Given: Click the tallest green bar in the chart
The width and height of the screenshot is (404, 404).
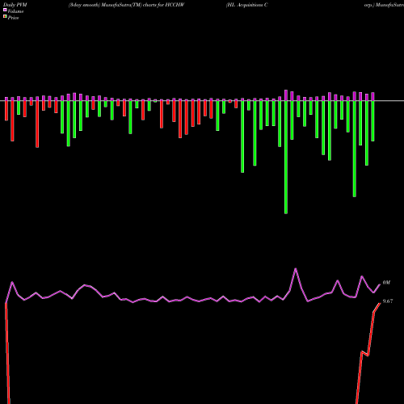Looking at the screenshot, I should click(x=286, y=158).
